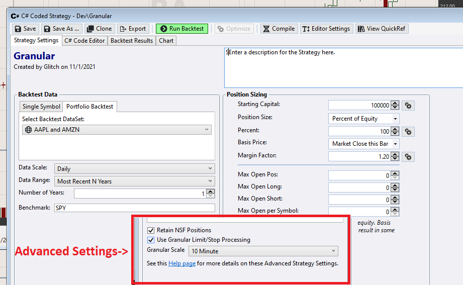
Task: Compile the strategy code
Action: pos(279,29)
